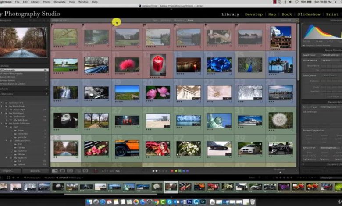Viewport: 342px width, 206px height.
Task: Select the Winter collection
Action: 21,154
